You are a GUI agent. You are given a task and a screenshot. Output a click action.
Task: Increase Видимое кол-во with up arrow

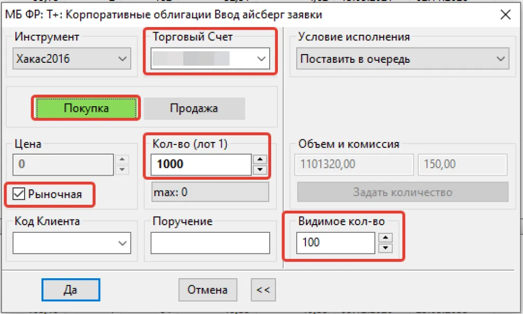click(x=387, y=237)
